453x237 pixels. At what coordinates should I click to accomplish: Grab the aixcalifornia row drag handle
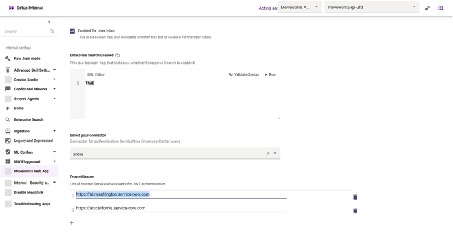pos(73,210)
